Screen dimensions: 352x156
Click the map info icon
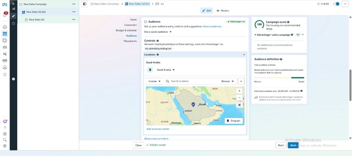tap(149, 122)
